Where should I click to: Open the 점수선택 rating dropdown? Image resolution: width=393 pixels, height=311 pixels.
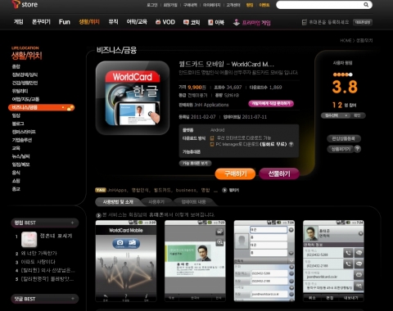(x=336, y=115)
